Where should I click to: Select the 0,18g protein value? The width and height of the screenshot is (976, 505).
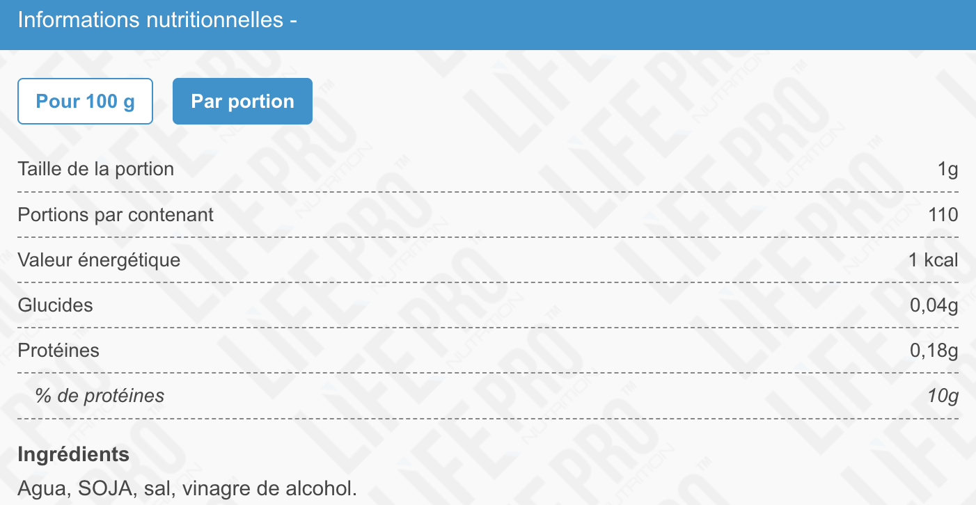pyautogui.click(x=934, y=351)
